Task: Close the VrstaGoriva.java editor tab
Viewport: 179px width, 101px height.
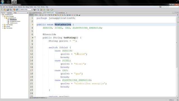Action: tap(55, 13)
